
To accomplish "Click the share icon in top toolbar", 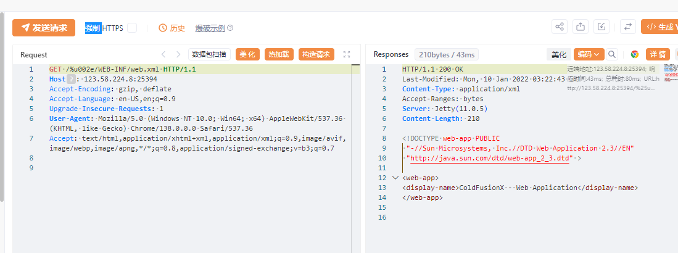I will [560, 27].
